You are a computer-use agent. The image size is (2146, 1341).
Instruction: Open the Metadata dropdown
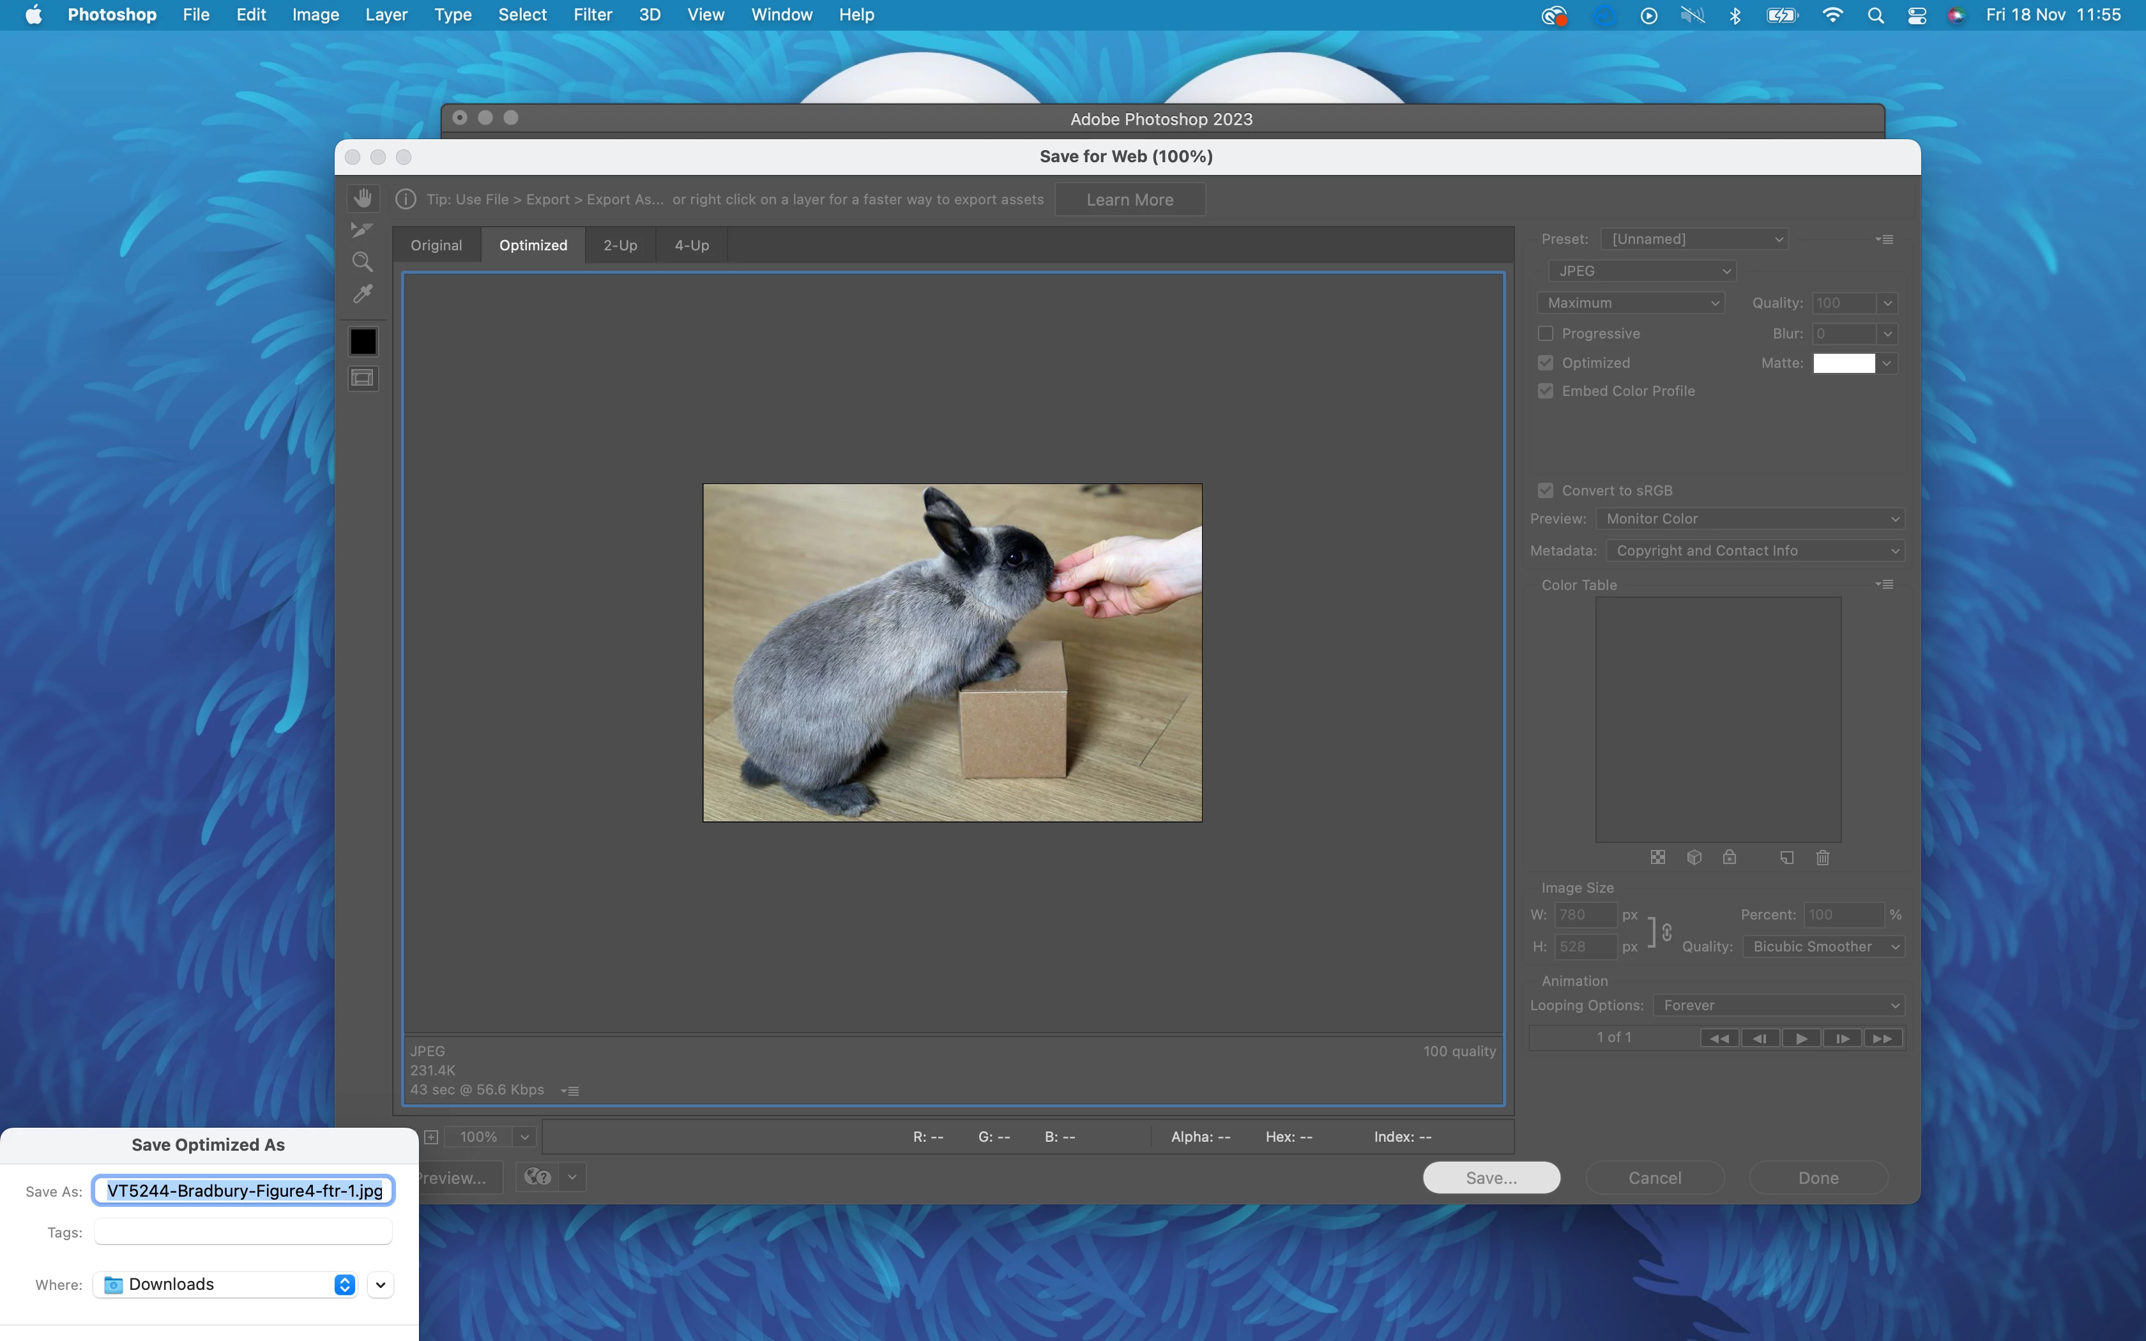point(1754,550)
